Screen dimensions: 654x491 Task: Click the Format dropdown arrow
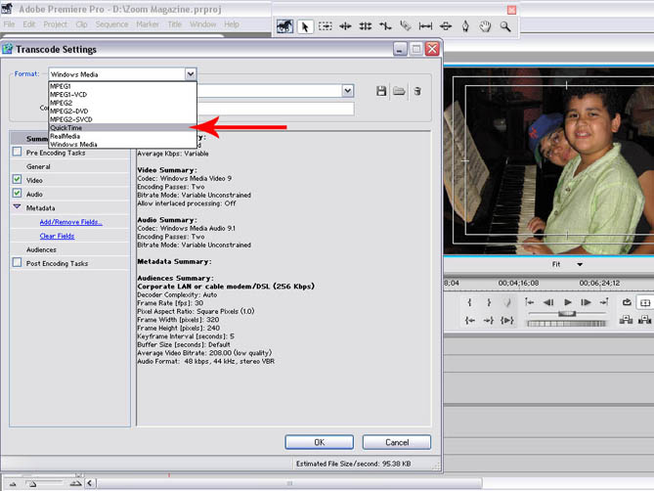coord(190,73)
